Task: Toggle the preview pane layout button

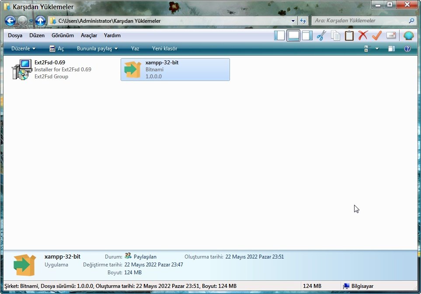Action: tap(307, 35)
